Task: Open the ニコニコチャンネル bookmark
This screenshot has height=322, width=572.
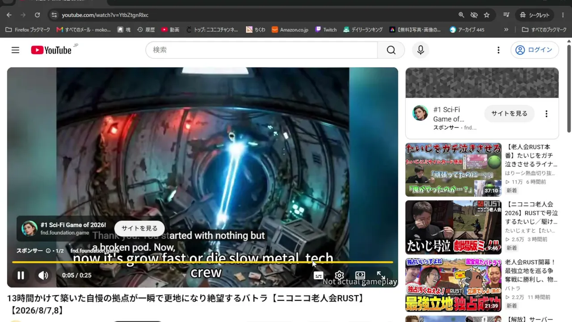Action: coord(212,30)
